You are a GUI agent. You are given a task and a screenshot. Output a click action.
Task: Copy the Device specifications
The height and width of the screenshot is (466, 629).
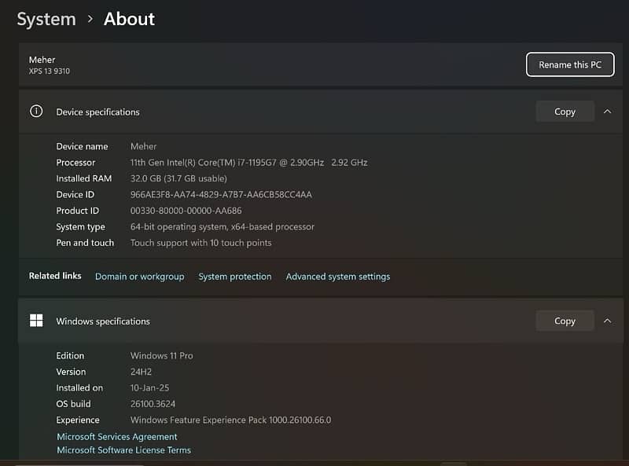click(x=565, y=112)
